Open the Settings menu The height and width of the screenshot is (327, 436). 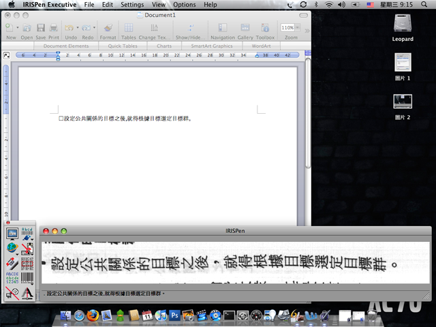point(132,5)
